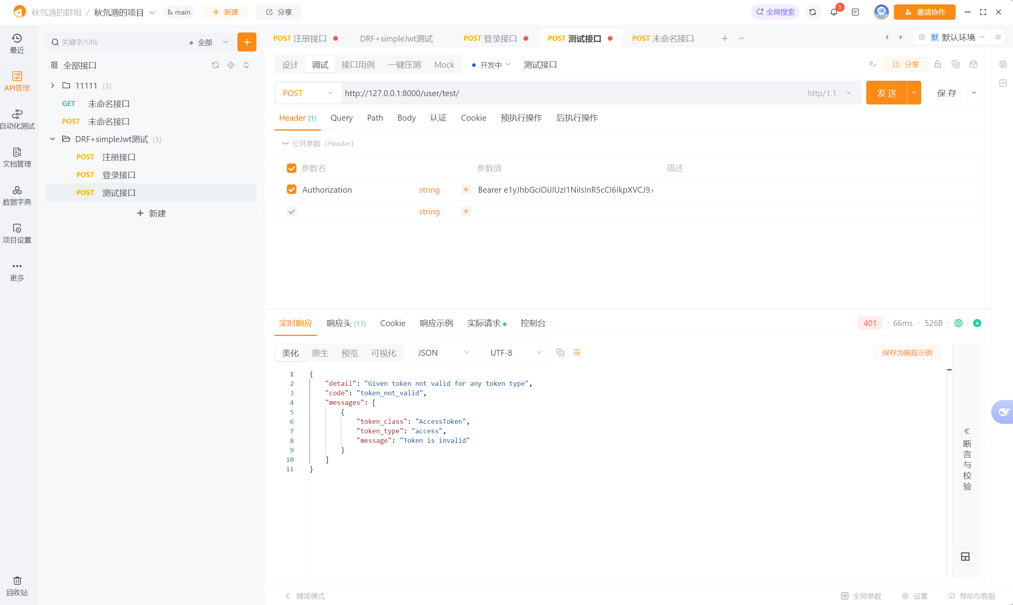Viewport: 1013px width, 605px height.
Task: Click the 发送 button
Action: click(x=886, y=93)
